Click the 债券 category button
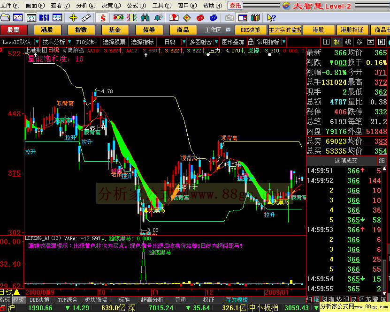390x312 pixels. (149, 30)
